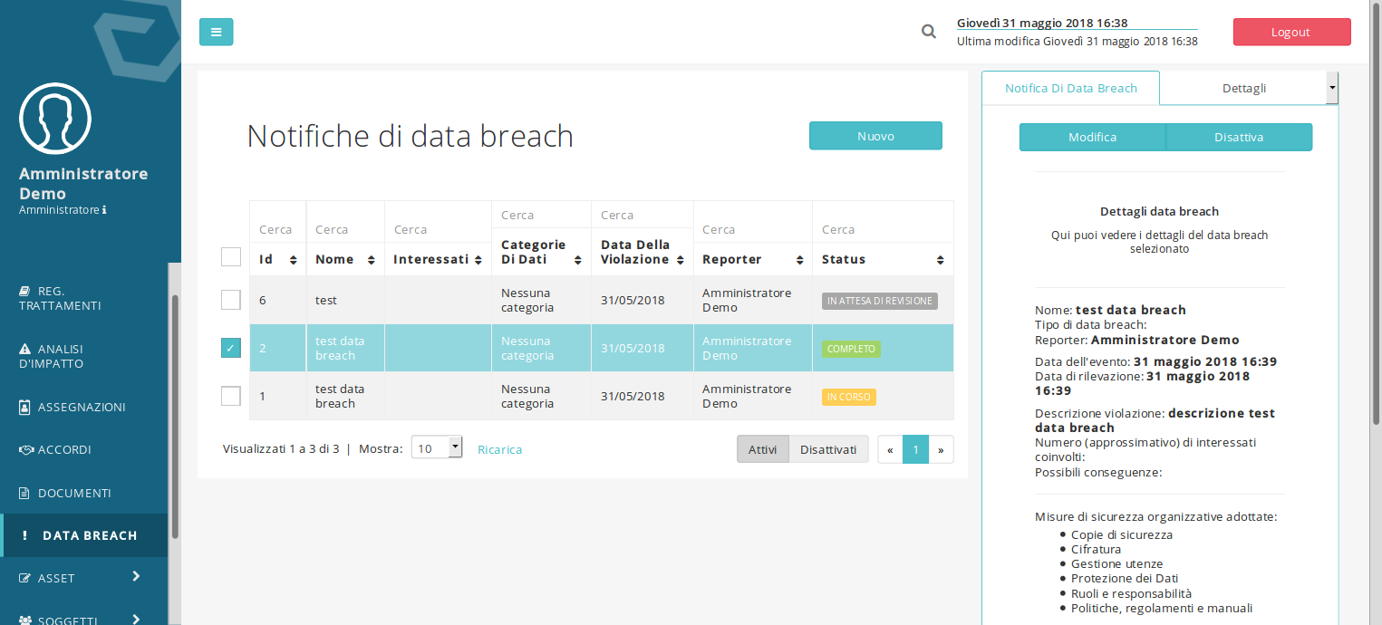This screenshot has height=625, width=1382.
Task: Click the Cerca field above Reporter
Action: pyautogui.click(x=752, y=229)
